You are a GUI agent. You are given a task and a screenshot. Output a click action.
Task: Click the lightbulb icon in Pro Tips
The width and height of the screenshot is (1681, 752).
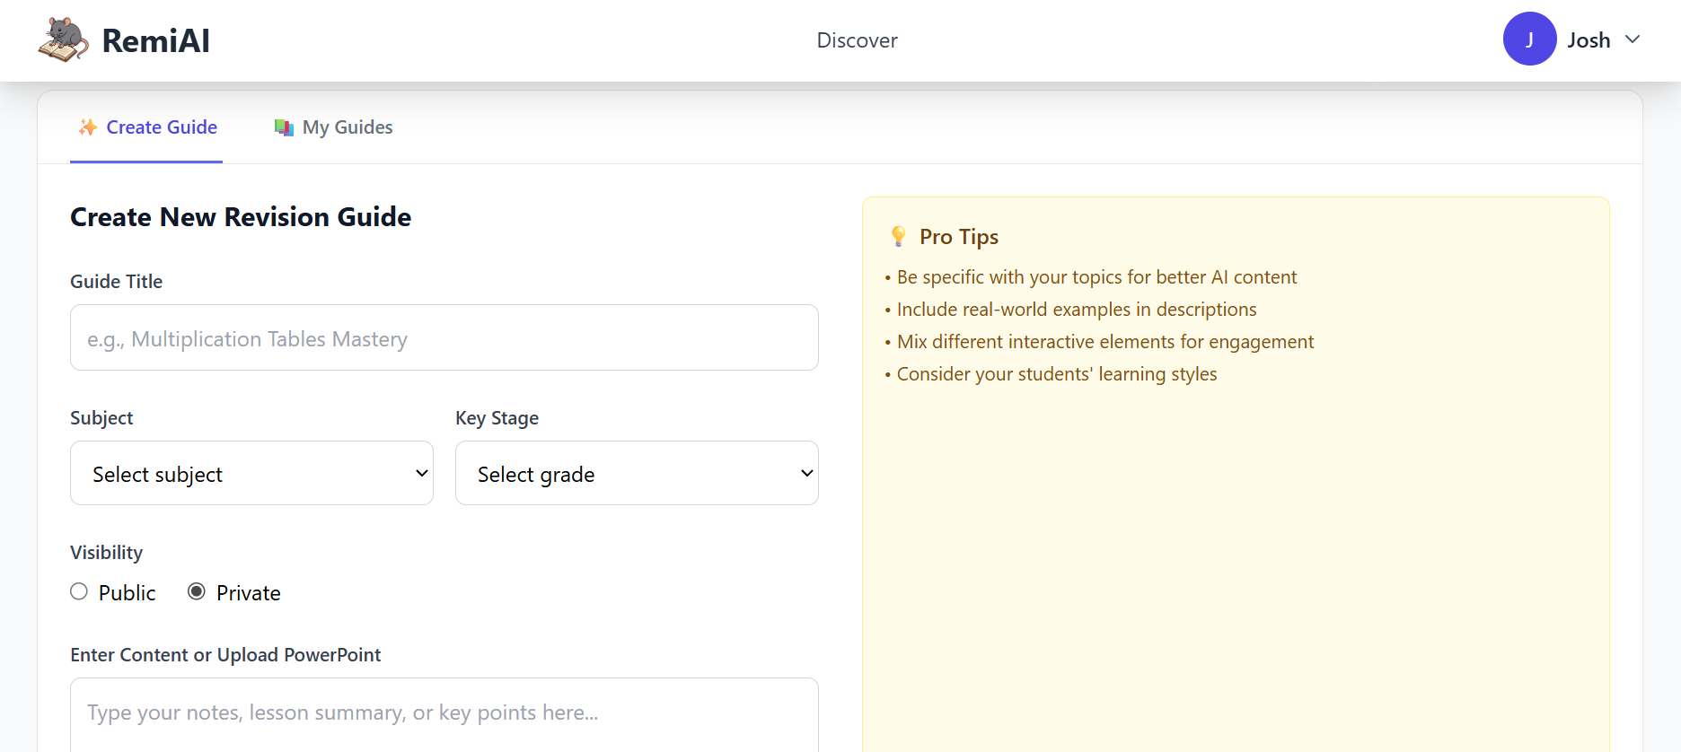tap(898, 237)
